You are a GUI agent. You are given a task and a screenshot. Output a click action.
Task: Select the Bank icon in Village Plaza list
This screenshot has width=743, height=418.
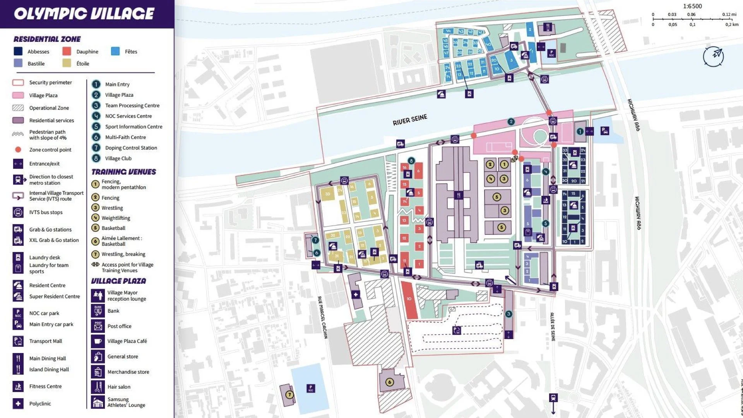tap(98, 311)
